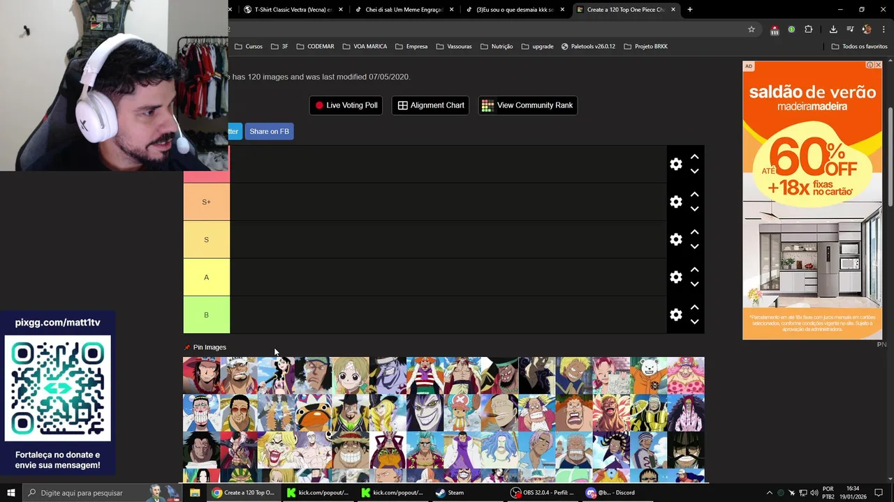Open settings gear for S tier row

coord(675,239)
